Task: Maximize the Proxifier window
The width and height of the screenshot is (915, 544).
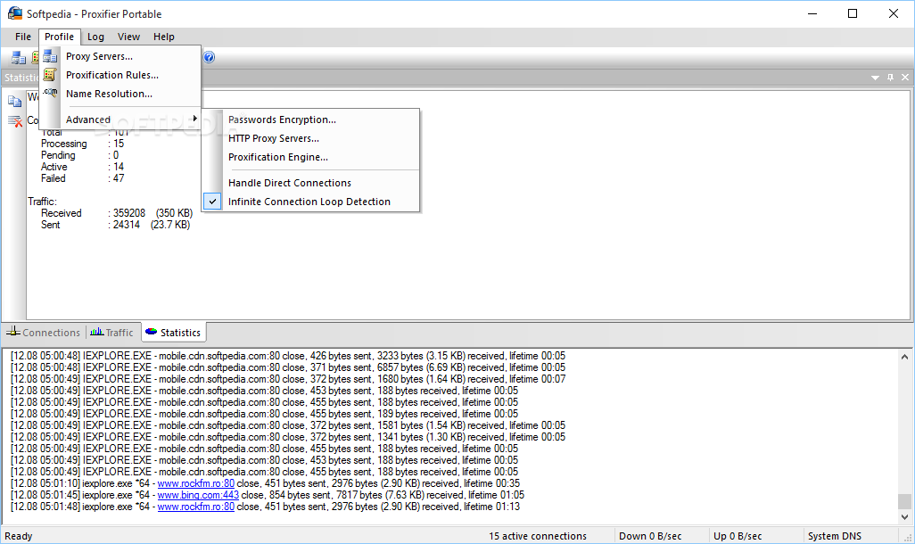Action: pos(853,13)
